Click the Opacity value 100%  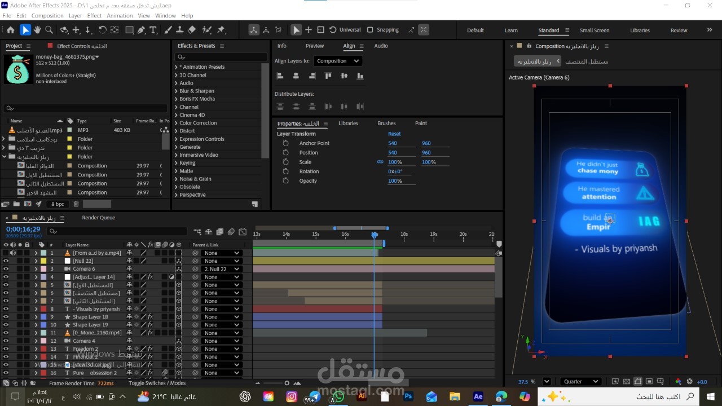tap(395, 181)
